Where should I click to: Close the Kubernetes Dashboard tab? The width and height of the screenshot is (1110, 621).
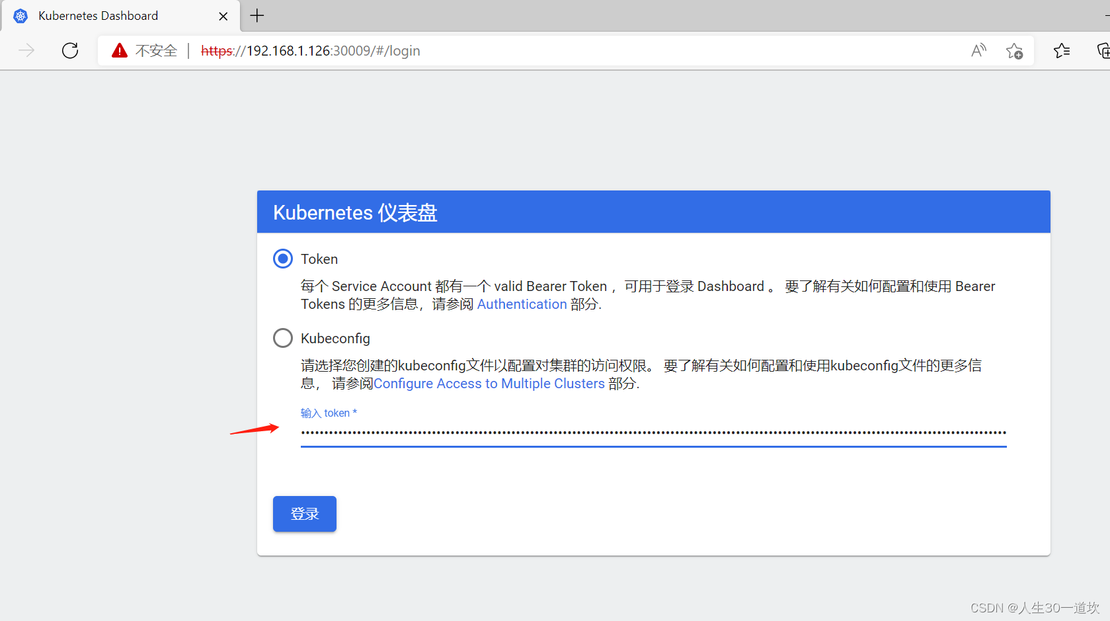tap(223, 16)
